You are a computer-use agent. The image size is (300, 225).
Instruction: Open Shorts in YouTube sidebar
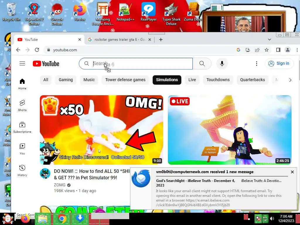pyautogui.click(x=22, y=105)
